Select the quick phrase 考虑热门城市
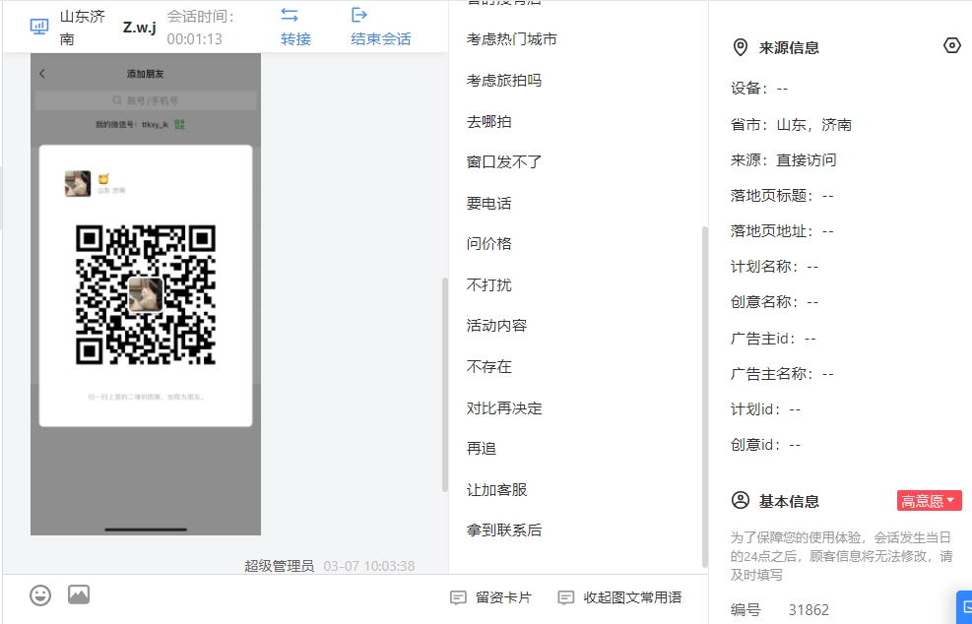This screenshot has height=624, width=972. [x=511, y=39]
